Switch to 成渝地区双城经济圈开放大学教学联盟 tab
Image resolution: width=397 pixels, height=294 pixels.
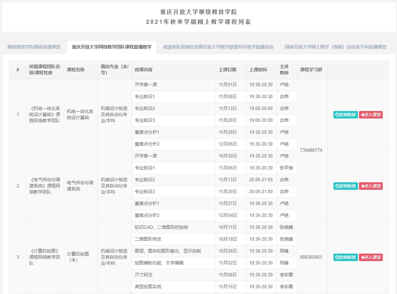click(x=218, y=47)
